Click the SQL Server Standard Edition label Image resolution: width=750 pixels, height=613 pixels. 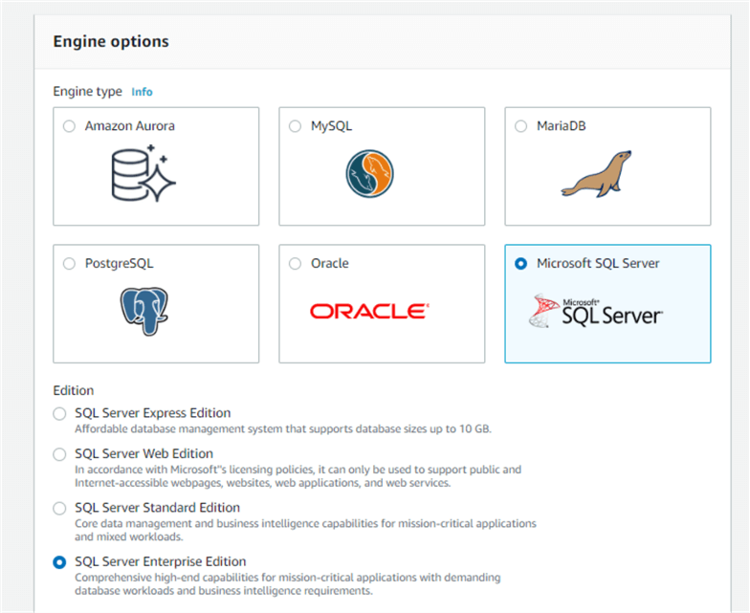pos(157,508)
